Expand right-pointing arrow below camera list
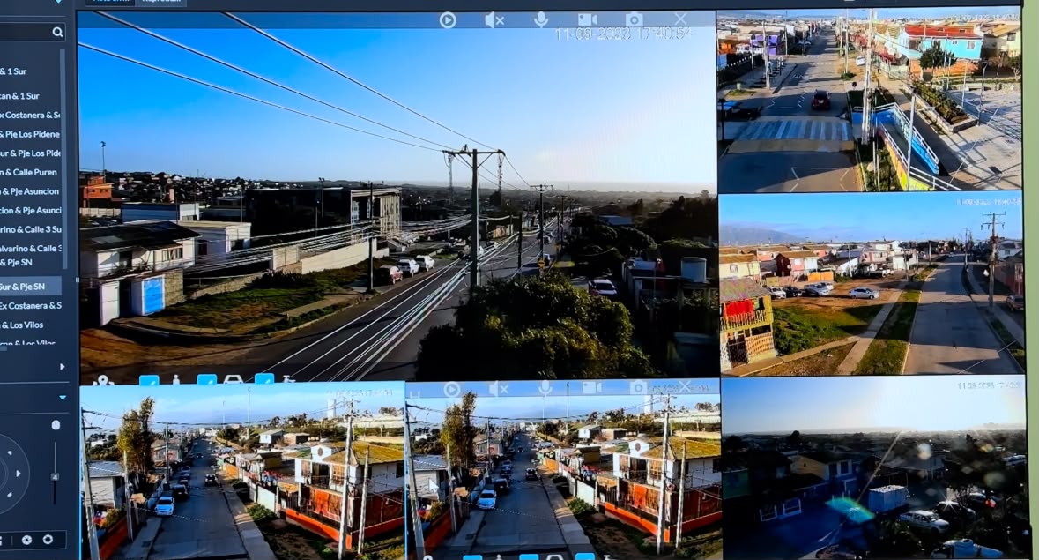The image size is (1039, 560). pyautogui.click(x=63, y=367)
